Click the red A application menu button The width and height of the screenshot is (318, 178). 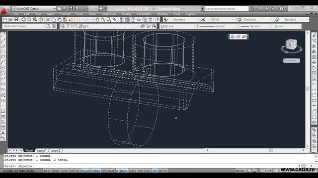click(x=4, y=10)
